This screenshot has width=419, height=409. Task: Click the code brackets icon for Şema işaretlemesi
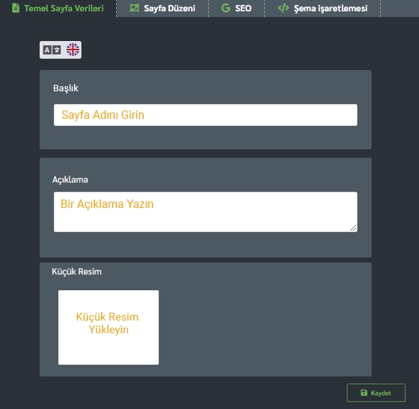283,8
